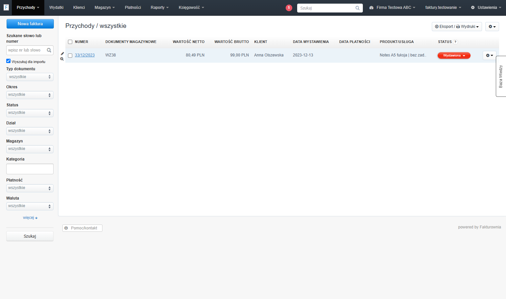Open the Płatności section
This screenshot has width=506, height=299.
pos(133,8)
